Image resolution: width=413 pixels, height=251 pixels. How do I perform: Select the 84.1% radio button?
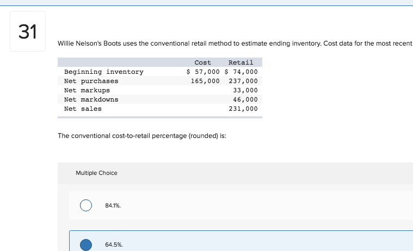[86, 205]
